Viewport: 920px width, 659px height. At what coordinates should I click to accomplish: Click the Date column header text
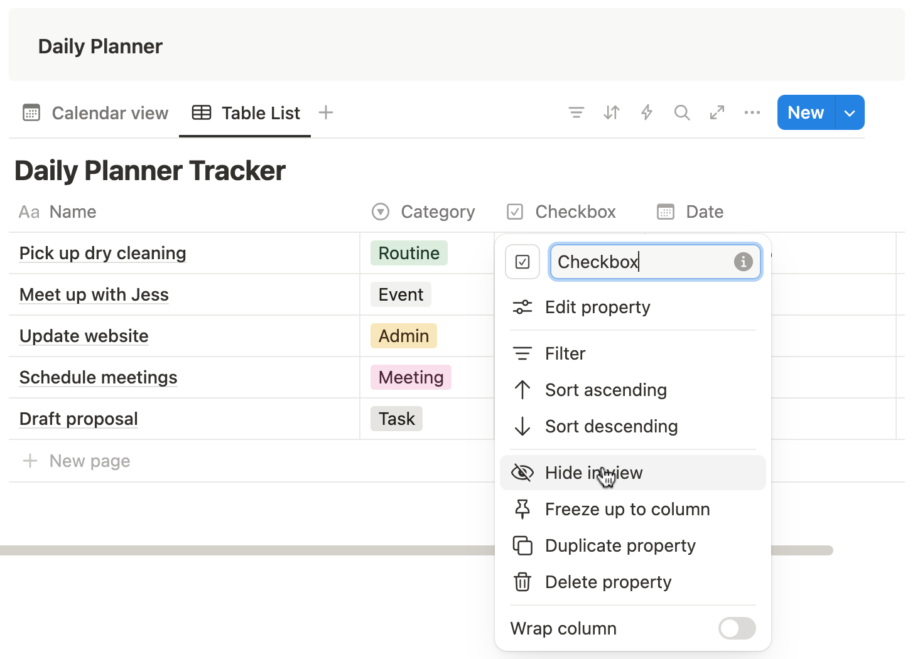[705, 212]
